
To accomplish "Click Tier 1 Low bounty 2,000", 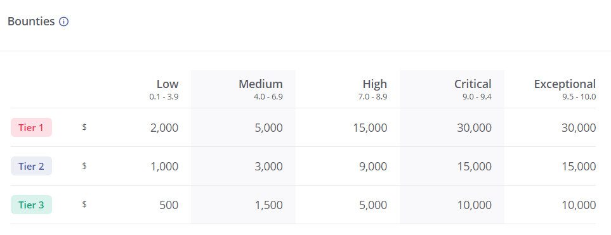I will click(164, 127).
